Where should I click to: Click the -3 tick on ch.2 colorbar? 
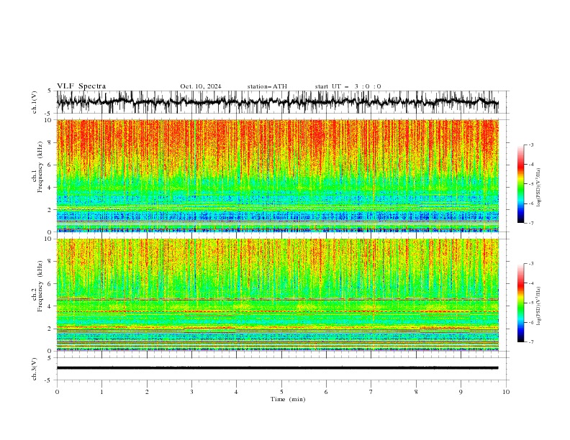530,264
